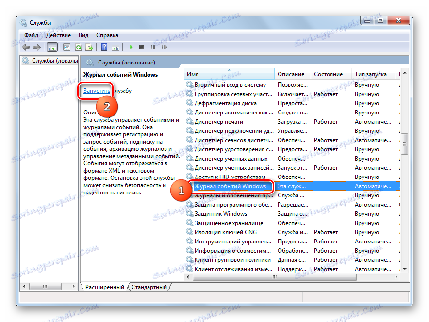Click services list horizontal scrollbar right arrow
This screenshot has width=429, height=322.
click(396, 277)
